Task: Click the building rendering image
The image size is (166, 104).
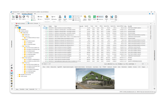Action: click(95, 79)
